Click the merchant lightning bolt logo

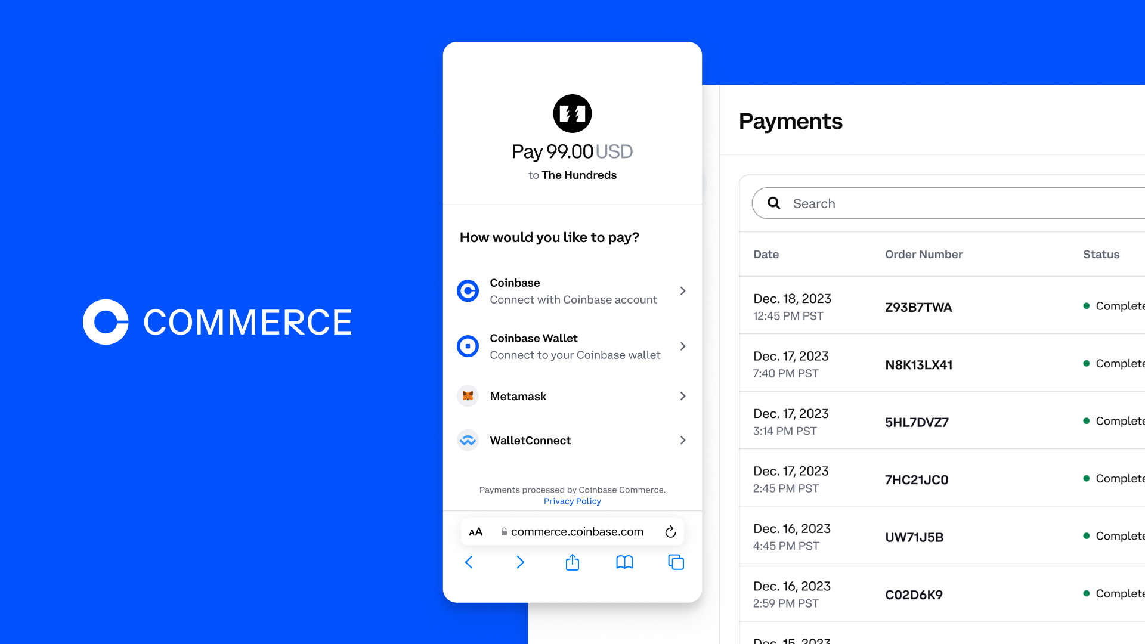tap(572, 113)
